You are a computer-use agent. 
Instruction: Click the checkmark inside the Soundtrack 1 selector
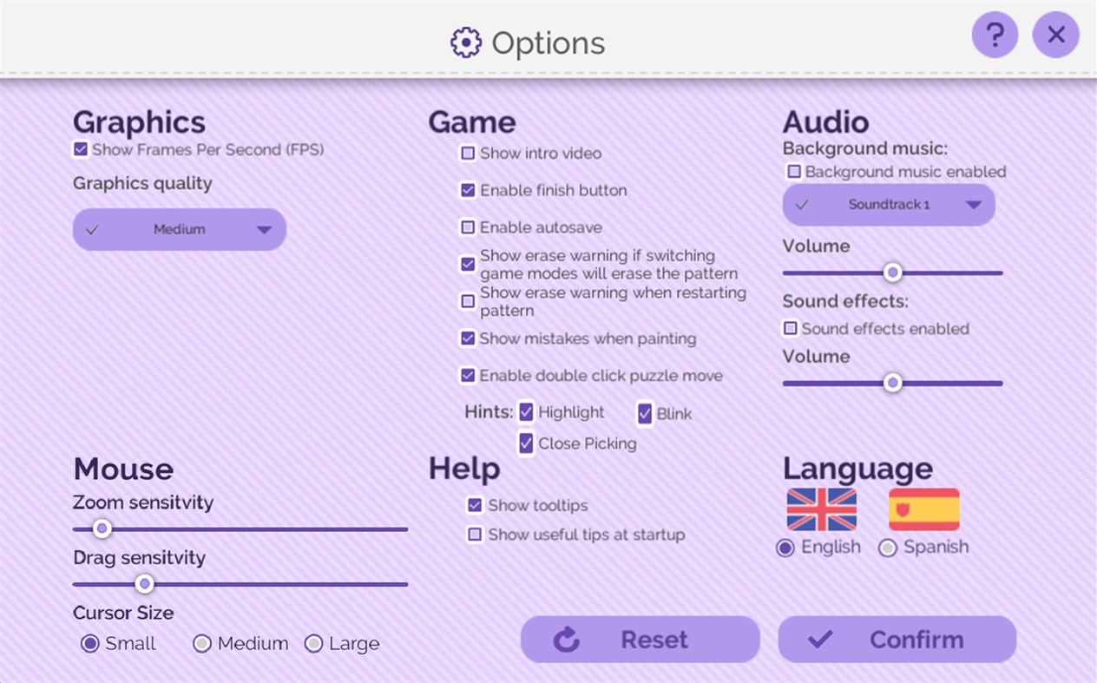(799, 205)
